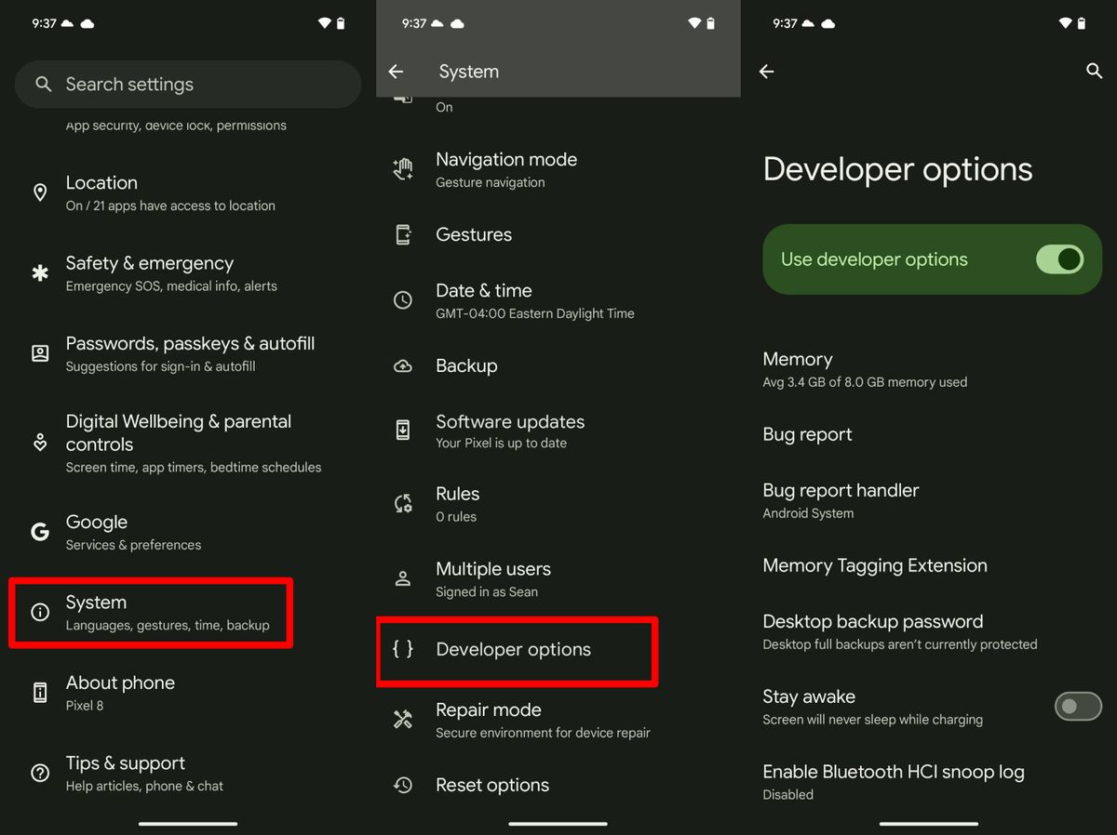Enable the Stay awake toggle
The height and width of the screenshot is (835, 1117).
[1077, 707]
